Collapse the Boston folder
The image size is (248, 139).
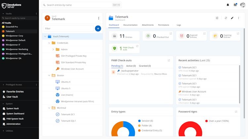[49, 75]
